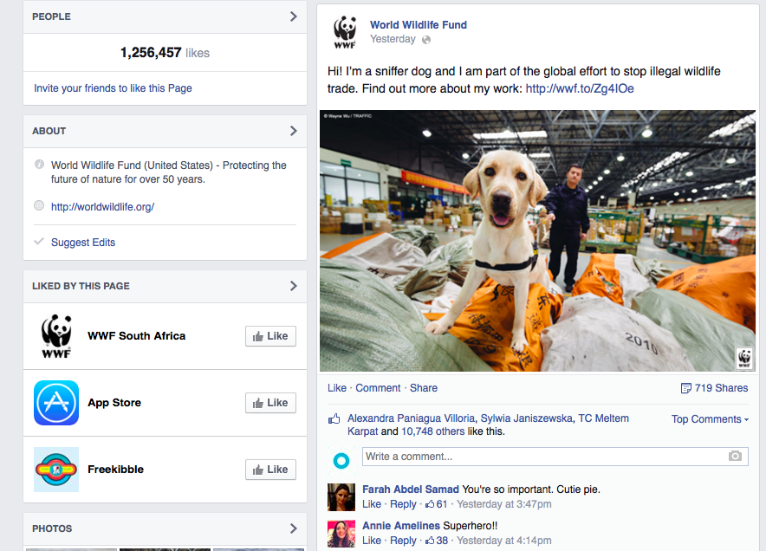Like the Freekibble page
766x551 pixels.
[270, 470]
